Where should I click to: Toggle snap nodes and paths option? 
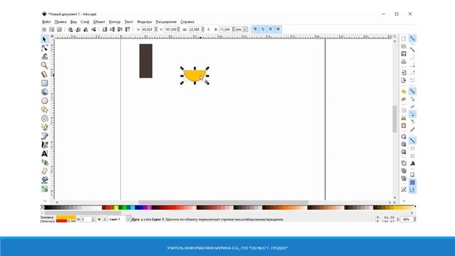coord(412,92)
